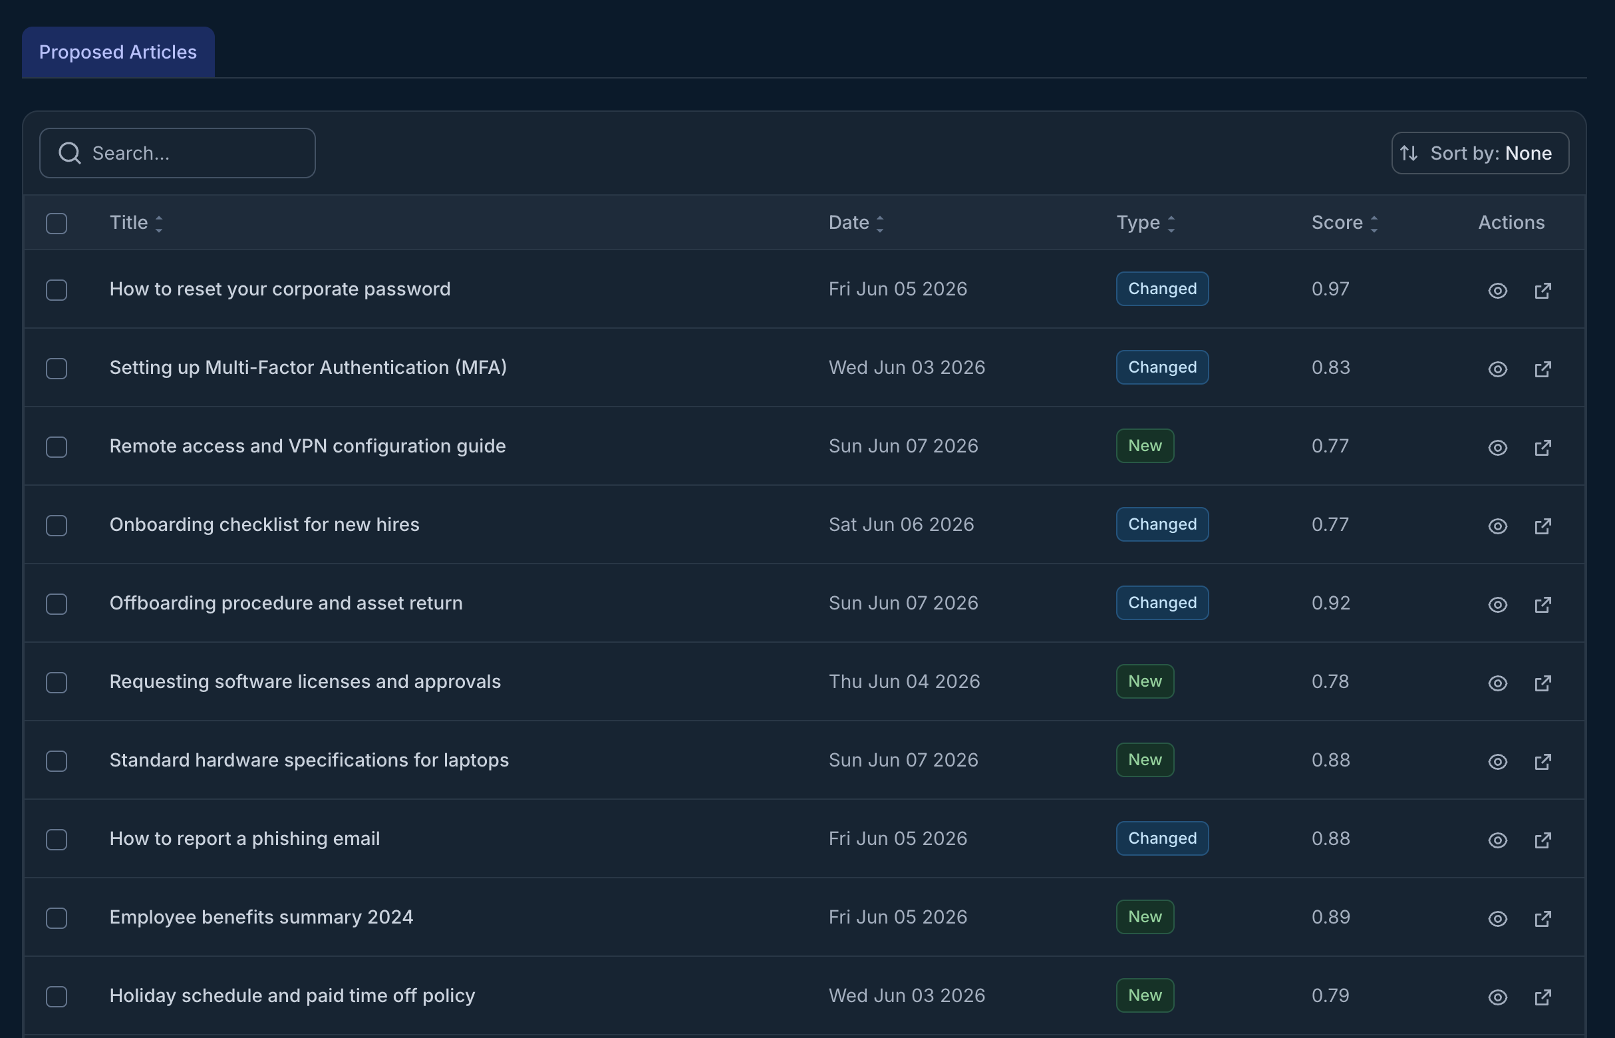Open Offboarding procedure external link icon
The width and height of the screenshot is (1615, 1038).
click(1542, 605)
